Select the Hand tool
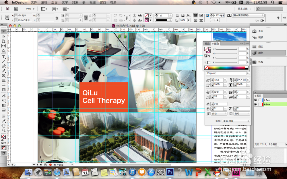The height and width of the screenshot is (179, 287). coord(3,126)
